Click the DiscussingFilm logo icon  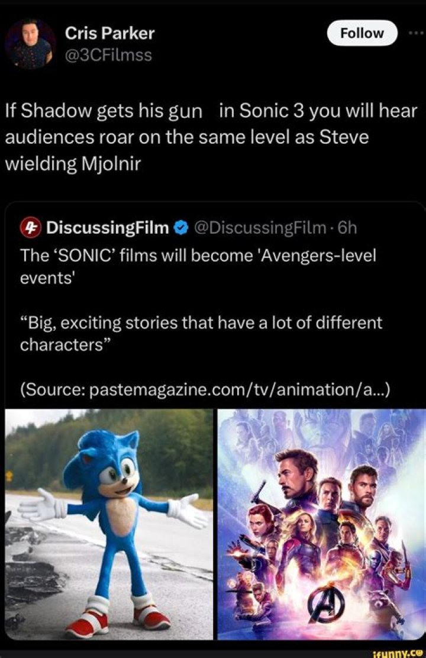pos(30,228)
